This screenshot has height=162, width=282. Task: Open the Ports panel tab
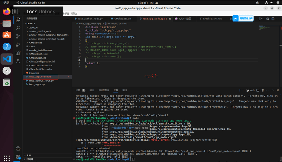(124, 90)
